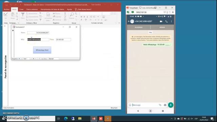Click the Nuevo record button

point(57,14)
